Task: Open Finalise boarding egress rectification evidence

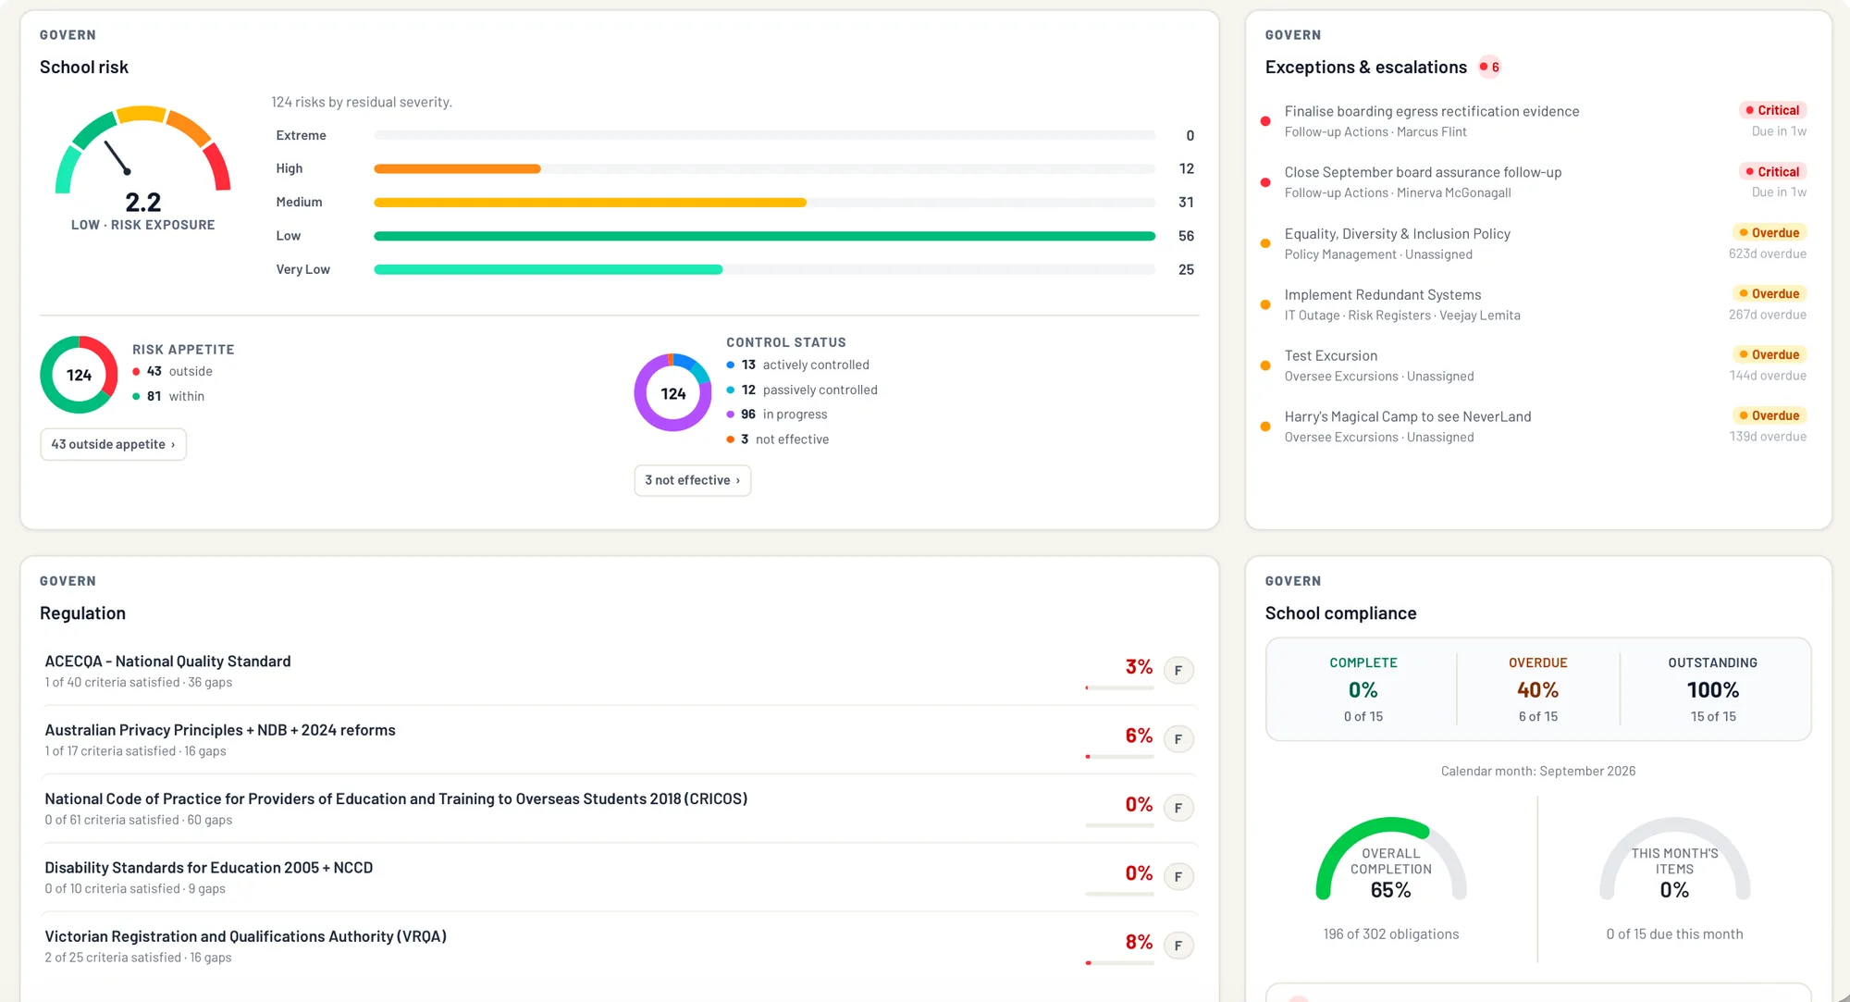Action: click(x=1535, y=120)
